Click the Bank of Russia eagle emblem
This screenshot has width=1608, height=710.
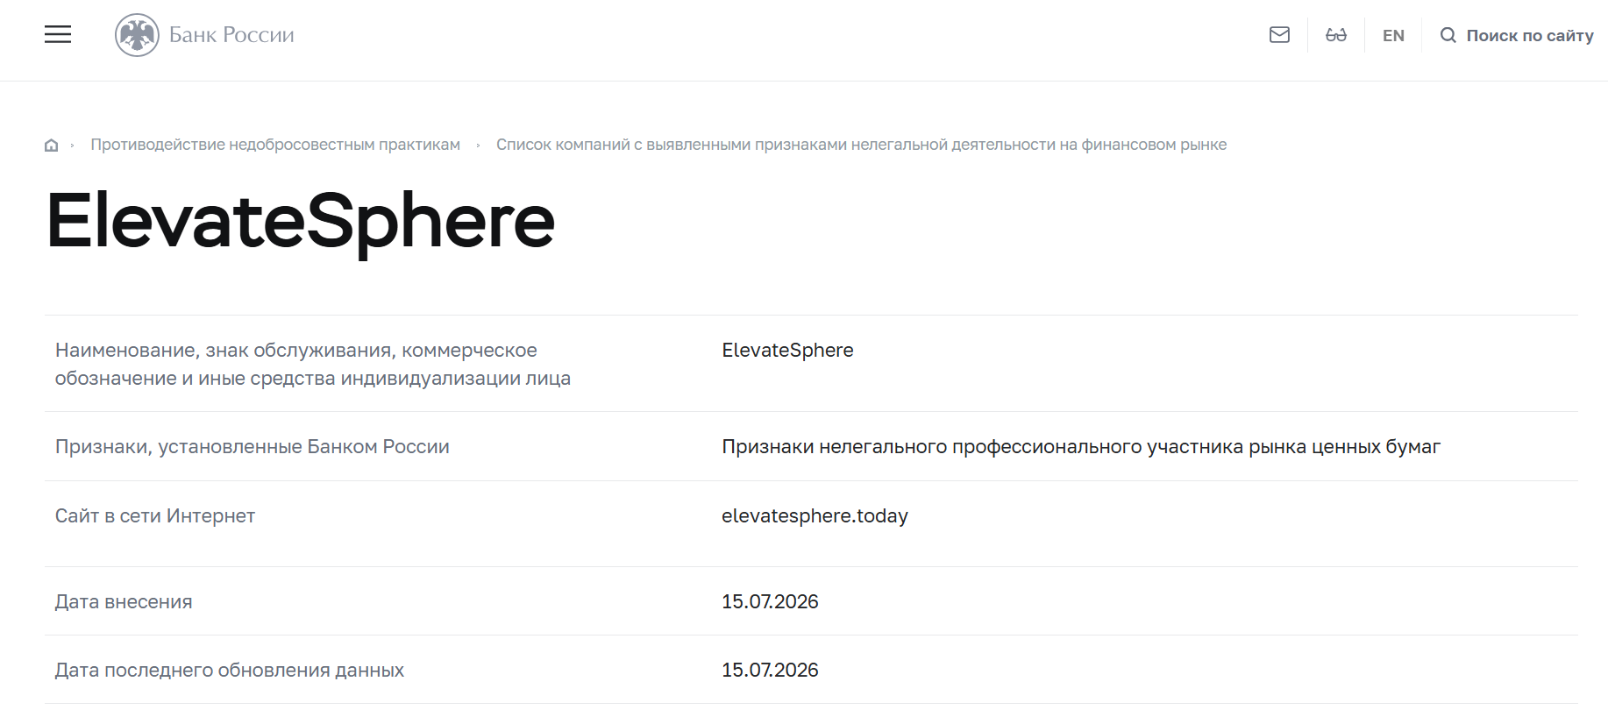click(x=137, y=35)
